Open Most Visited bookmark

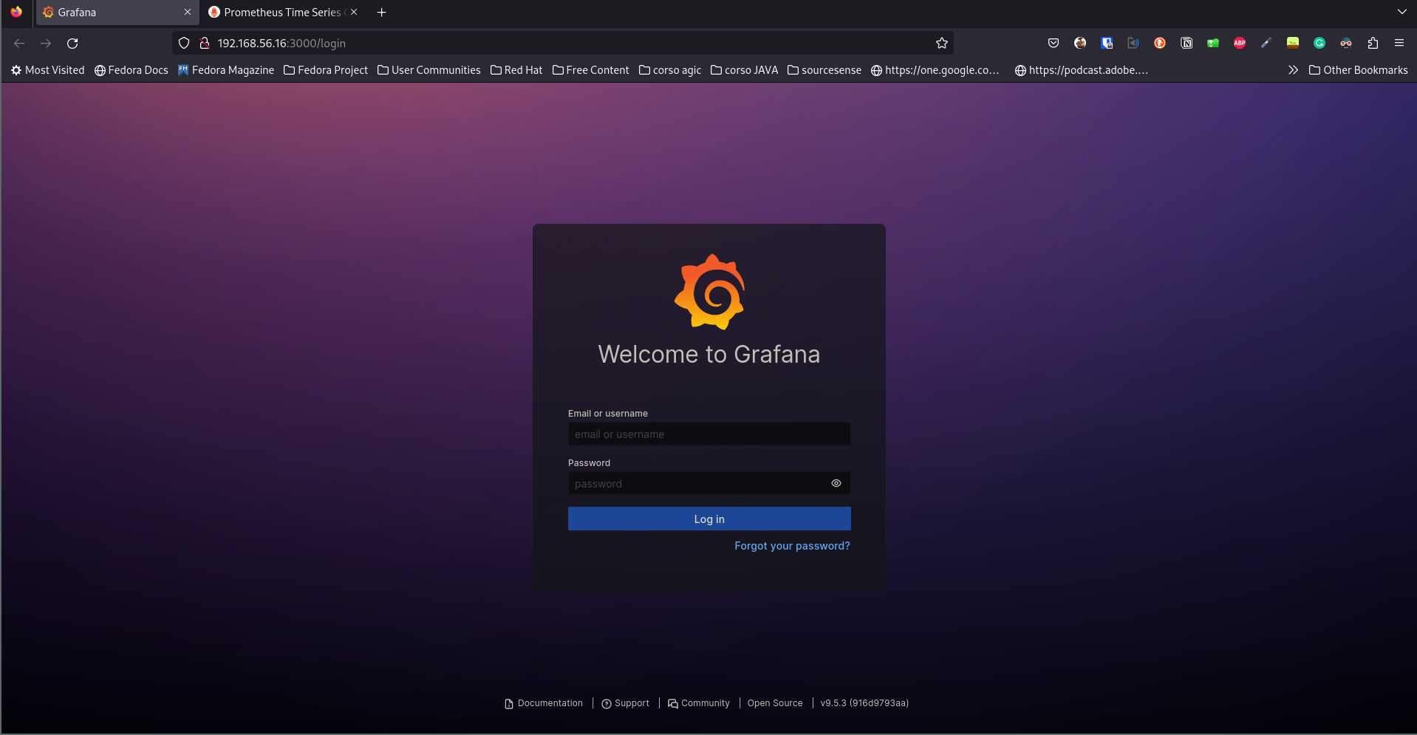tap(48, 70)
